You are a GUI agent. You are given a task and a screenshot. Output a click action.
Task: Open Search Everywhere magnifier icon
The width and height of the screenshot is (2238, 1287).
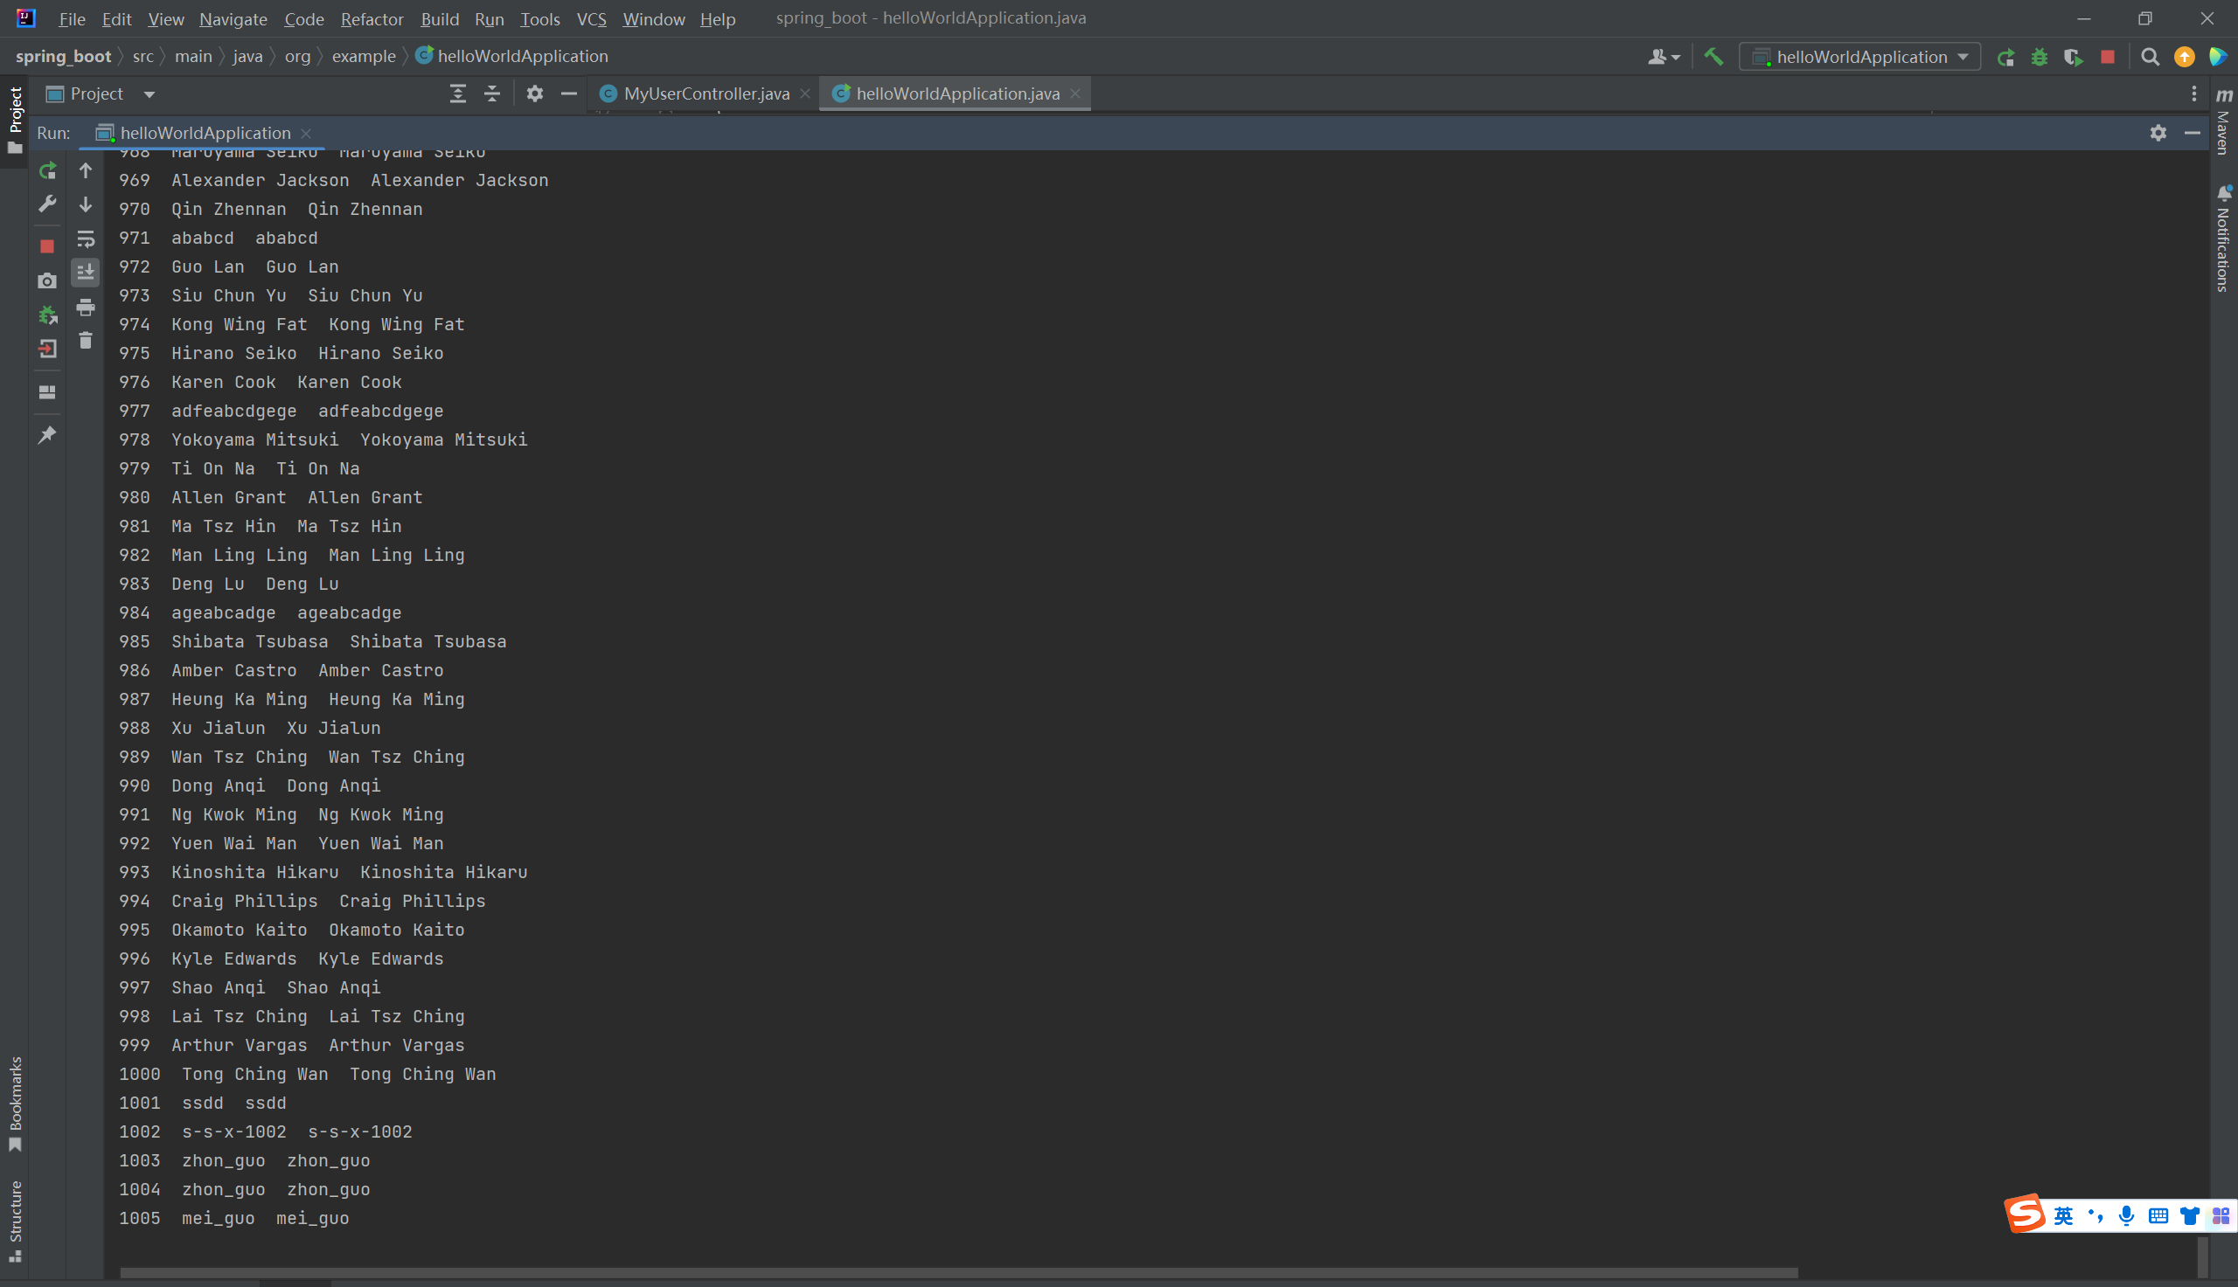2150,57
